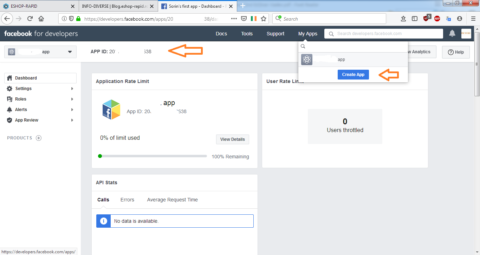Click the rate limit progress bar

click(x=153, y=156)
